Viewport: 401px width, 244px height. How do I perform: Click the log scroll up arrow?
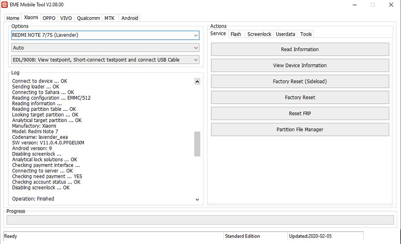(197, 82)
